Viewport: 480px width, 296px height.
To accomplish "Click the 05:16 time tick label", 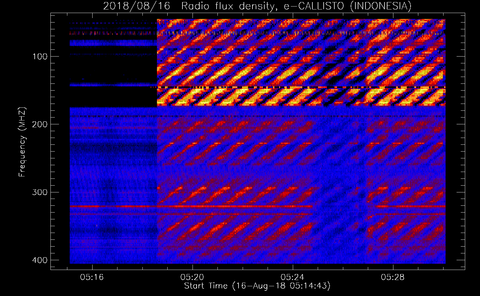I will click(x=92, y=277).
